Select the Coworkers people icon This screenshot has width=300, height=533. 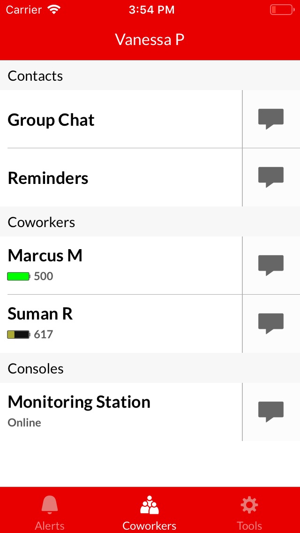point(150,505)
